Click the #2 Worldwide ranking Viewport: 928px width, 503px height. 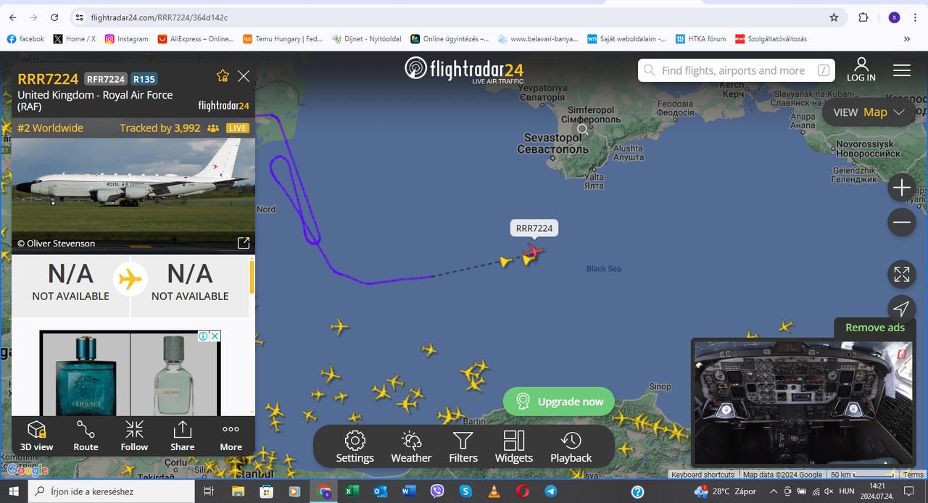[x=50, y=128]
